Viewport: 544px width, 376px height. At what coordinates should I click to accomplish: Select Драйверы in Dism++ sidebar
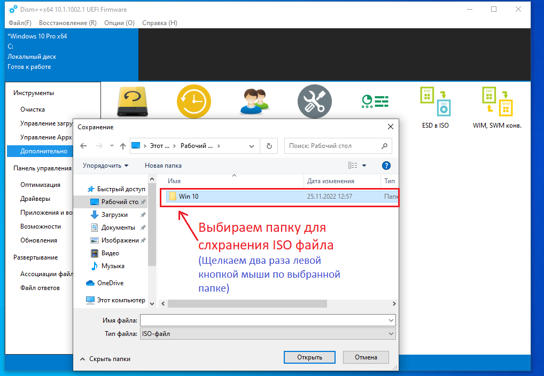tap(35, 199)
